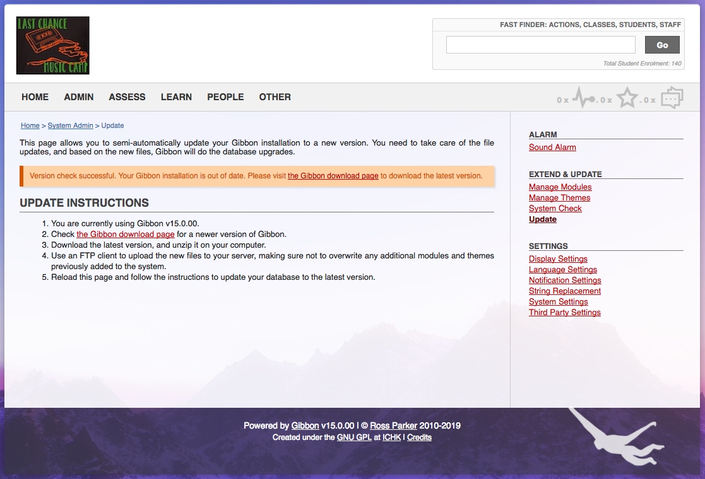705x479 pixels.
Task: Open Third Party Settings
Action: 565,313
